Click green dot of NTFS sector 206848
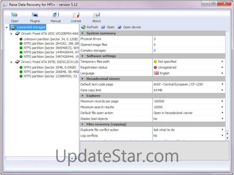 [x=21, y=72]
